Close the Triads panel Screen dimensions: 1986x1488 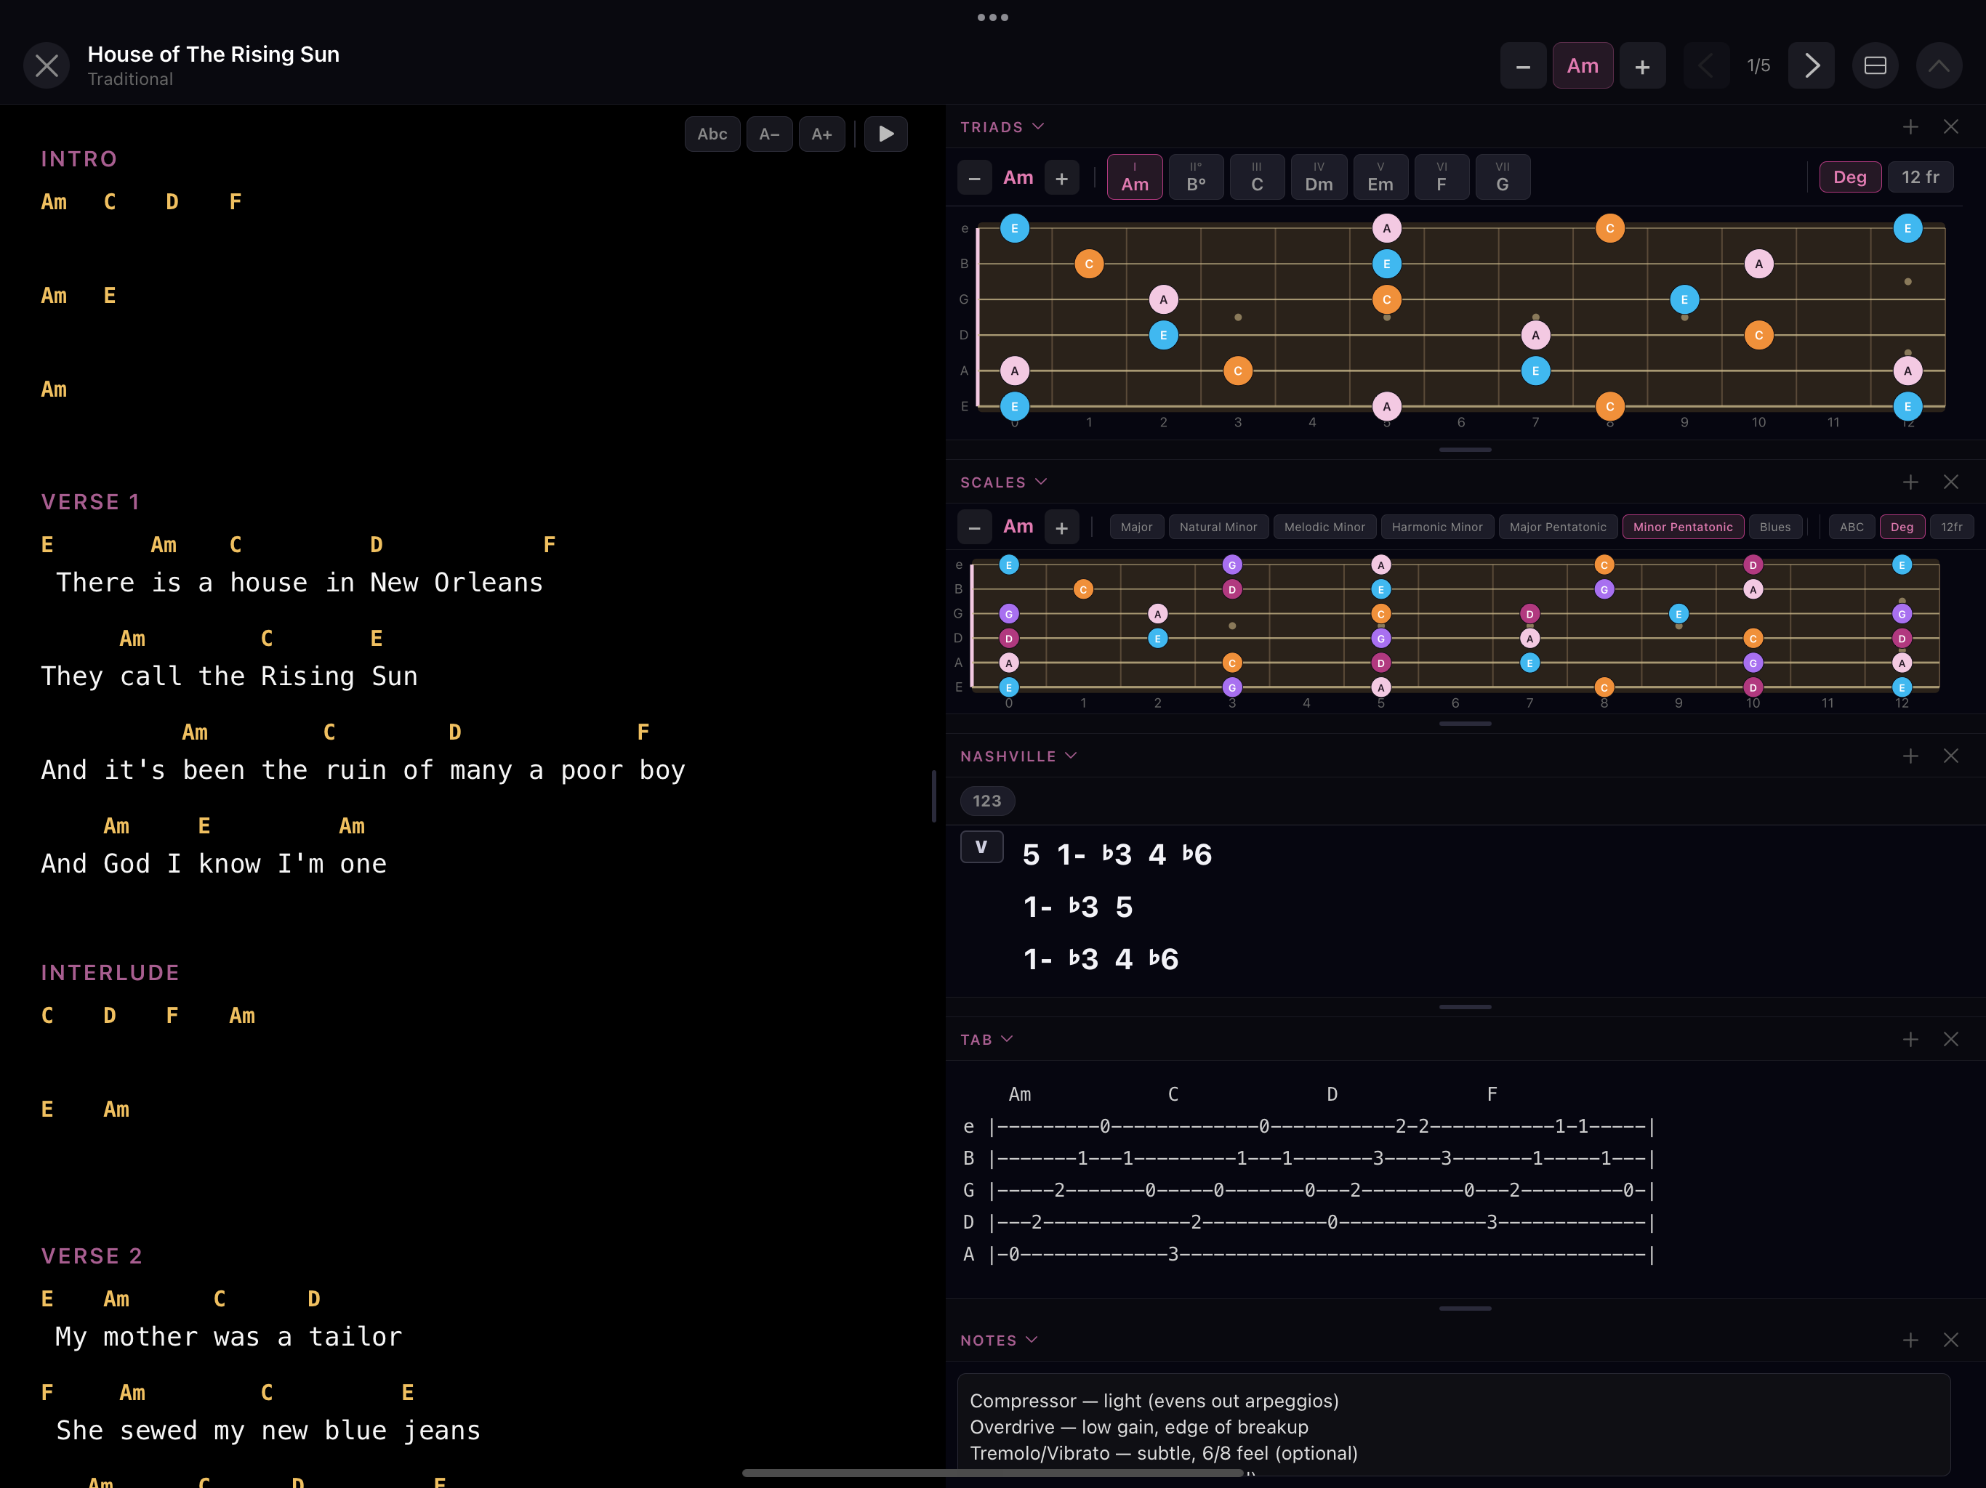point(1951,126)
